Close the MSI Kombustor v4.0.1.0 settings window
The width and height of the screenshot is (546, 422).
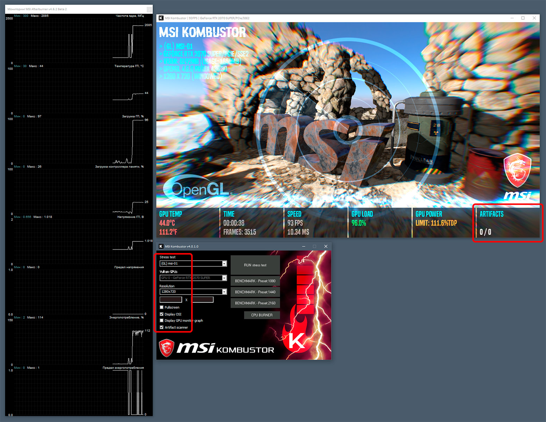pos(326,246)
